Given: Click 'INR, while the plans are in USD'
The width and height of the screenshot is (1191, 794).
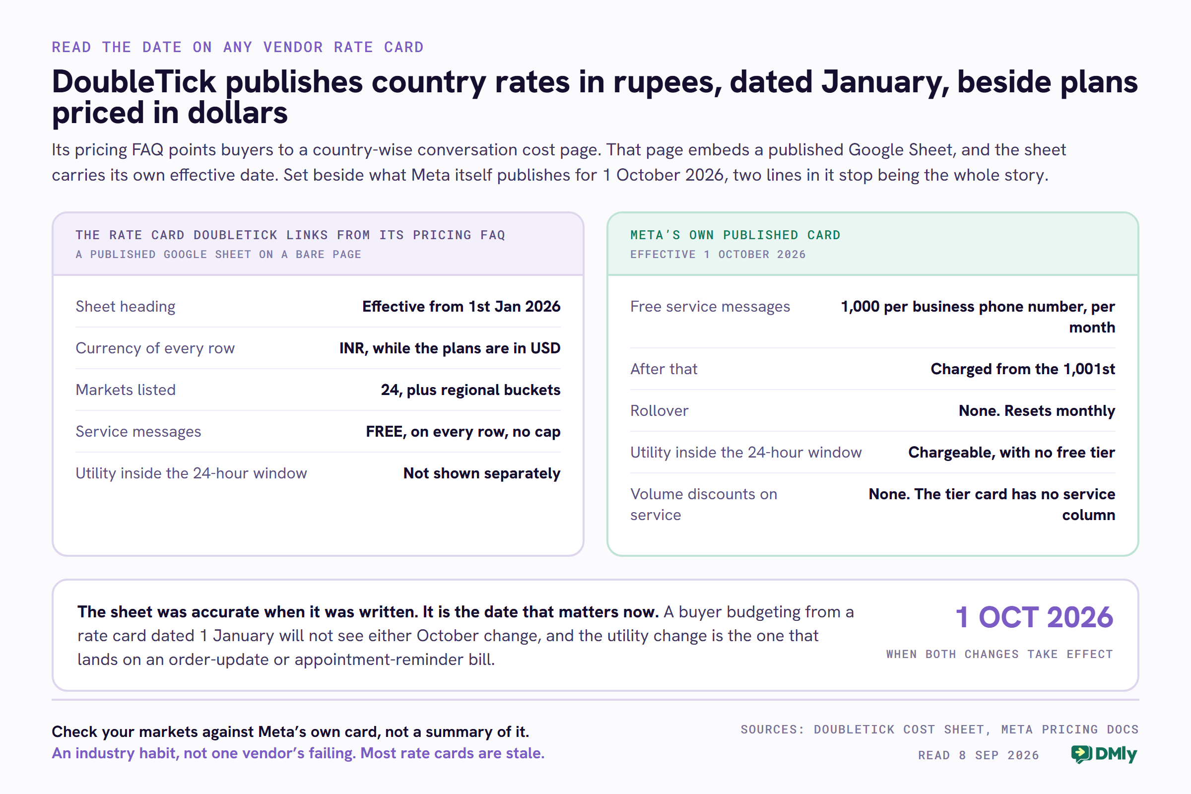Looking at the screenshot, I should tap(450, 348).
